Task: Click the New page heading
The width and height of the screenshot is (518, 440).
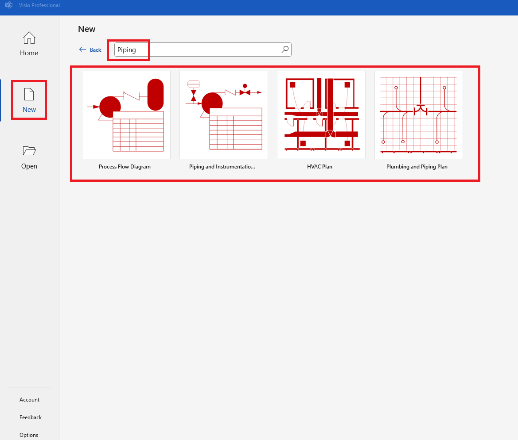Action: [x=86, y=29]
